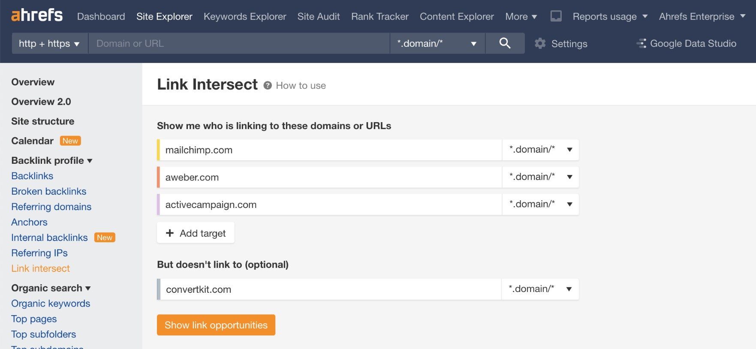Open Organic keywords report
This screenshot has width=756, height=349.
pos(51,303)
